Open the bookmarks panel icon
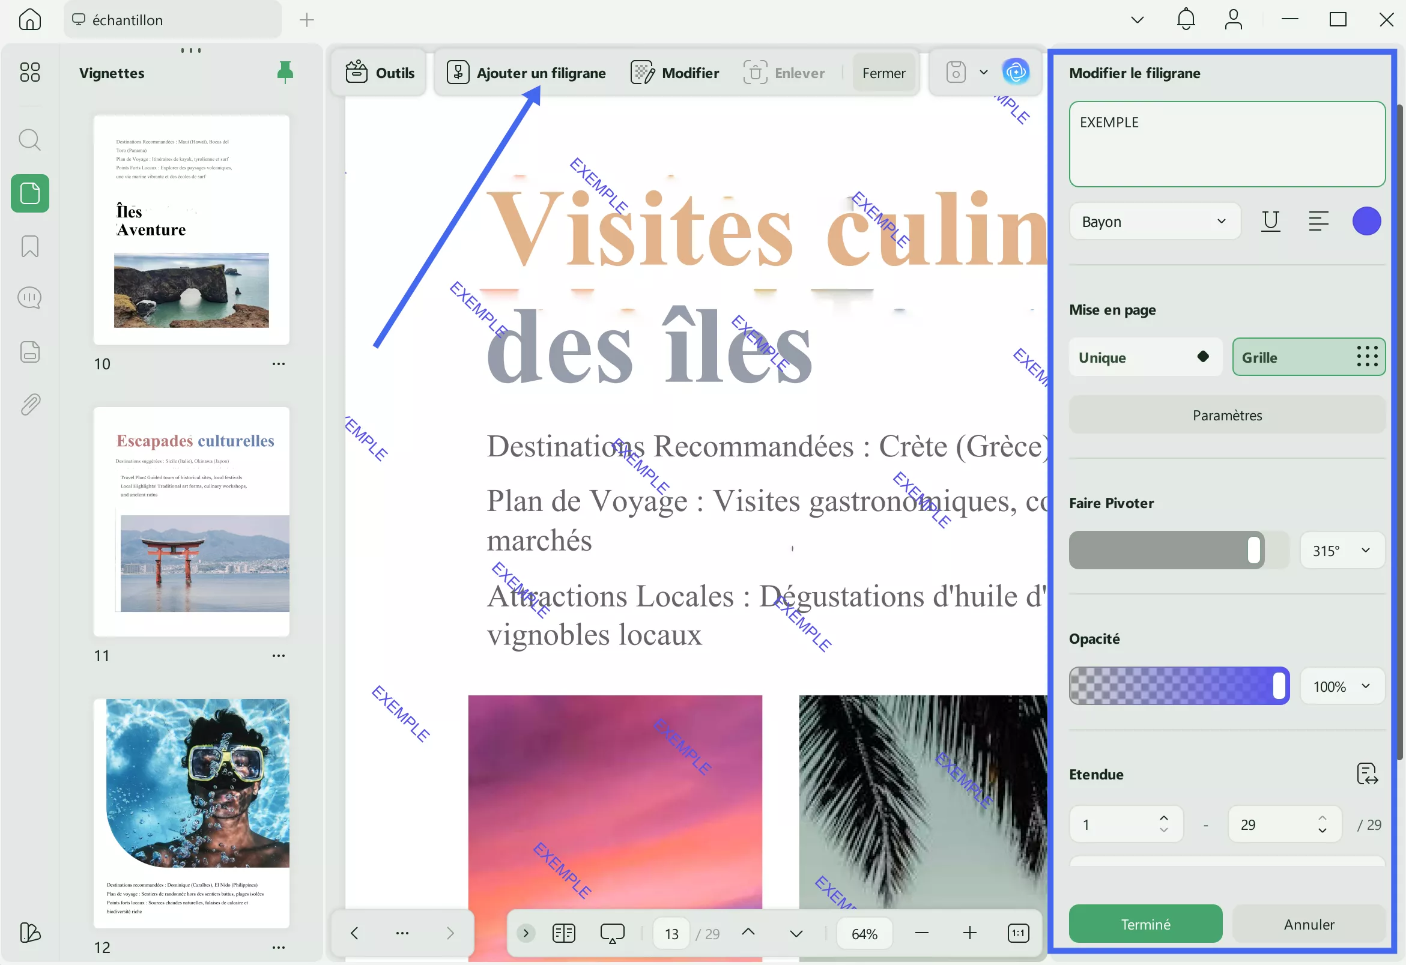 point(29,246)
